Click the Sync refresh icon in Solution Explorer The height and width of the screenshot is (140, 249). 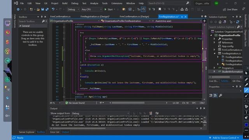(x=238, y=22)
